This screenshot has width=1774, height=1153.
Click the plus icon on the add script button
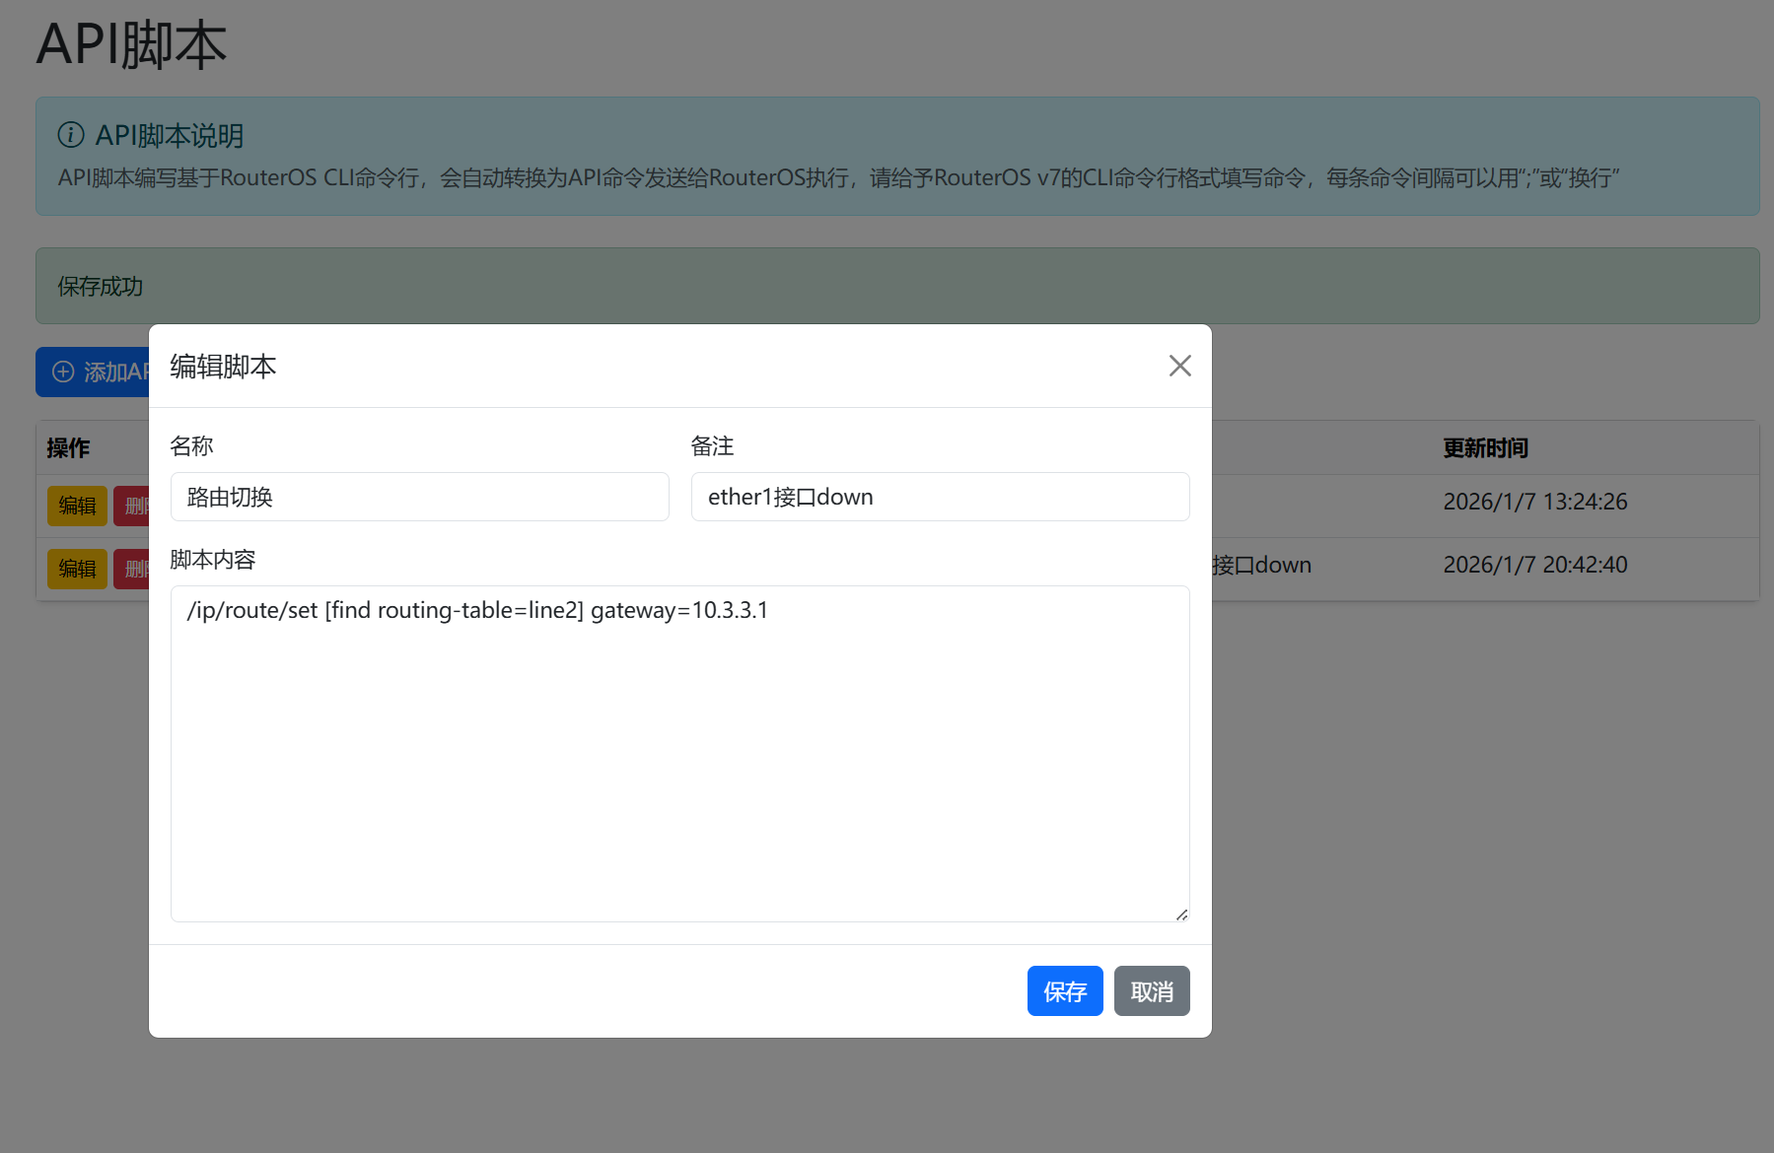point(63,372)
